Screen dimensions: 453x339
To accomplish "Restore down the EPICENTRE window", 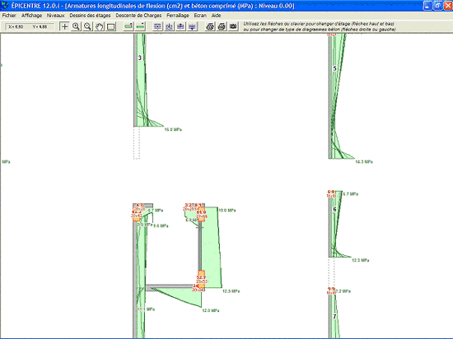I will [x=437, y=6].
